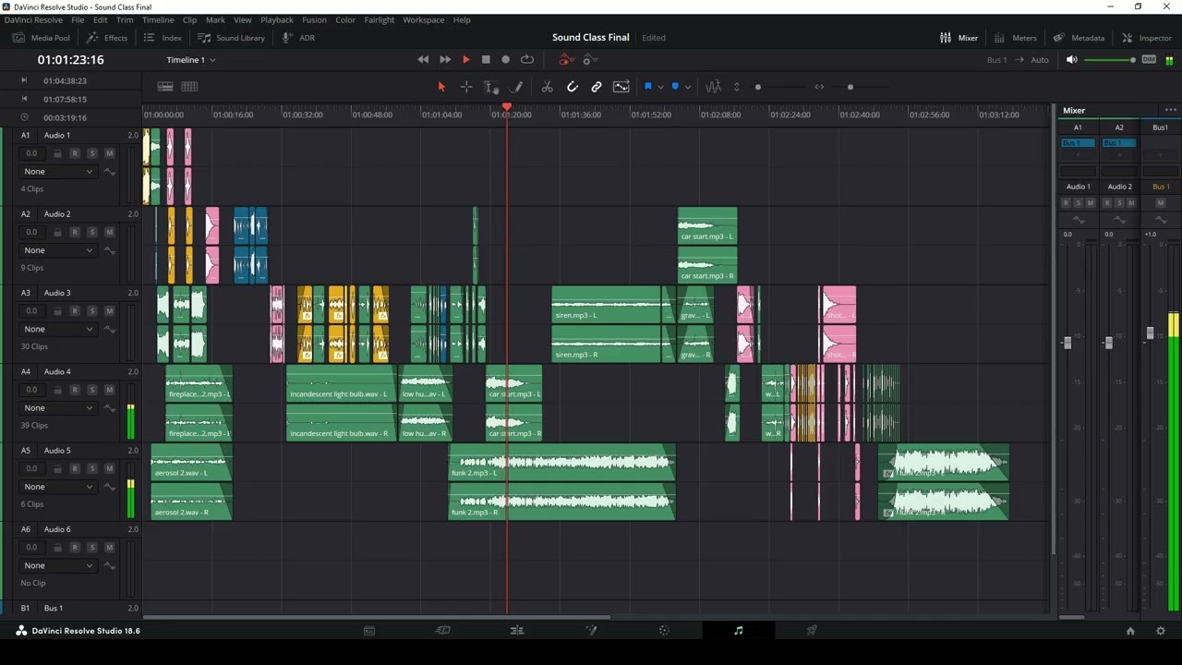The height and width of the screenshot is (665, 1182).
Task: Toggle the lock on track Audio 1
Action: click(x=57, y=153)
